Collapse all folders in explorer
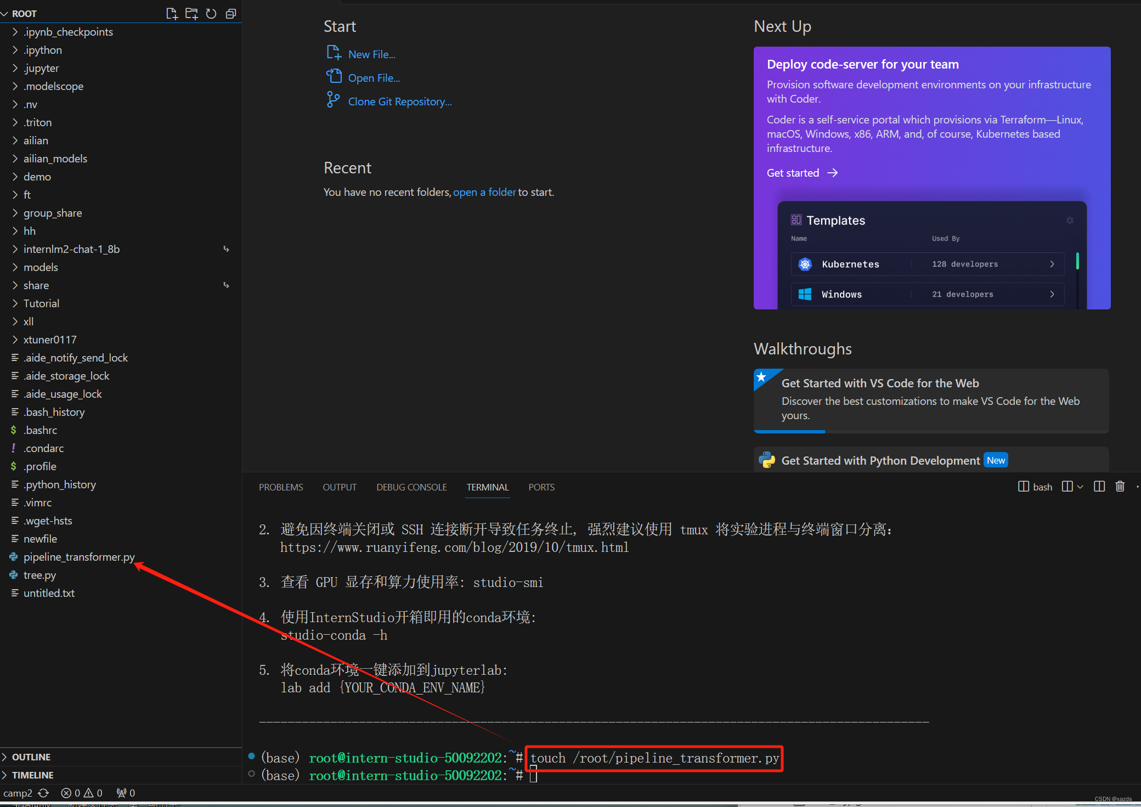This screenshot has width=1141, height=807. click(x=231, y=14)
